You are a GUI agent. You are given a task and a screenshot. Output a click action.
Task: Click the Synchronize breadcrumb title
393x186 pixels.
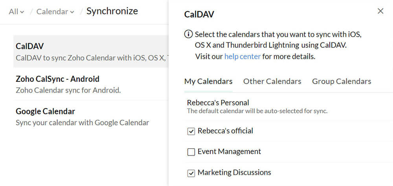(112, 11)
